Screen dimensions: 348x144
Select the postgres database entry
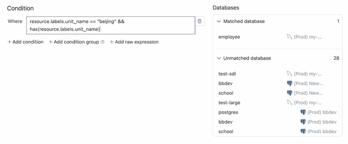click(x=228, y=112)
